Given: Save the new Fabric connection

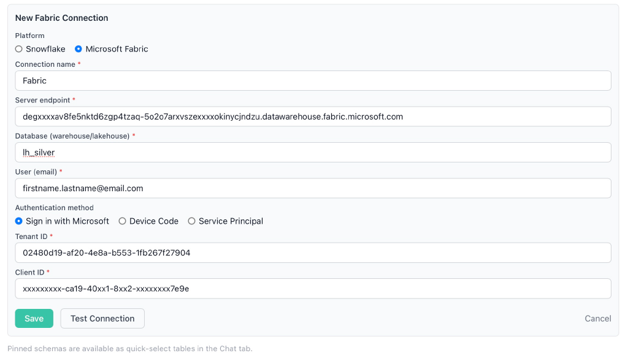Looking at the screenshot, I should 34,319.
